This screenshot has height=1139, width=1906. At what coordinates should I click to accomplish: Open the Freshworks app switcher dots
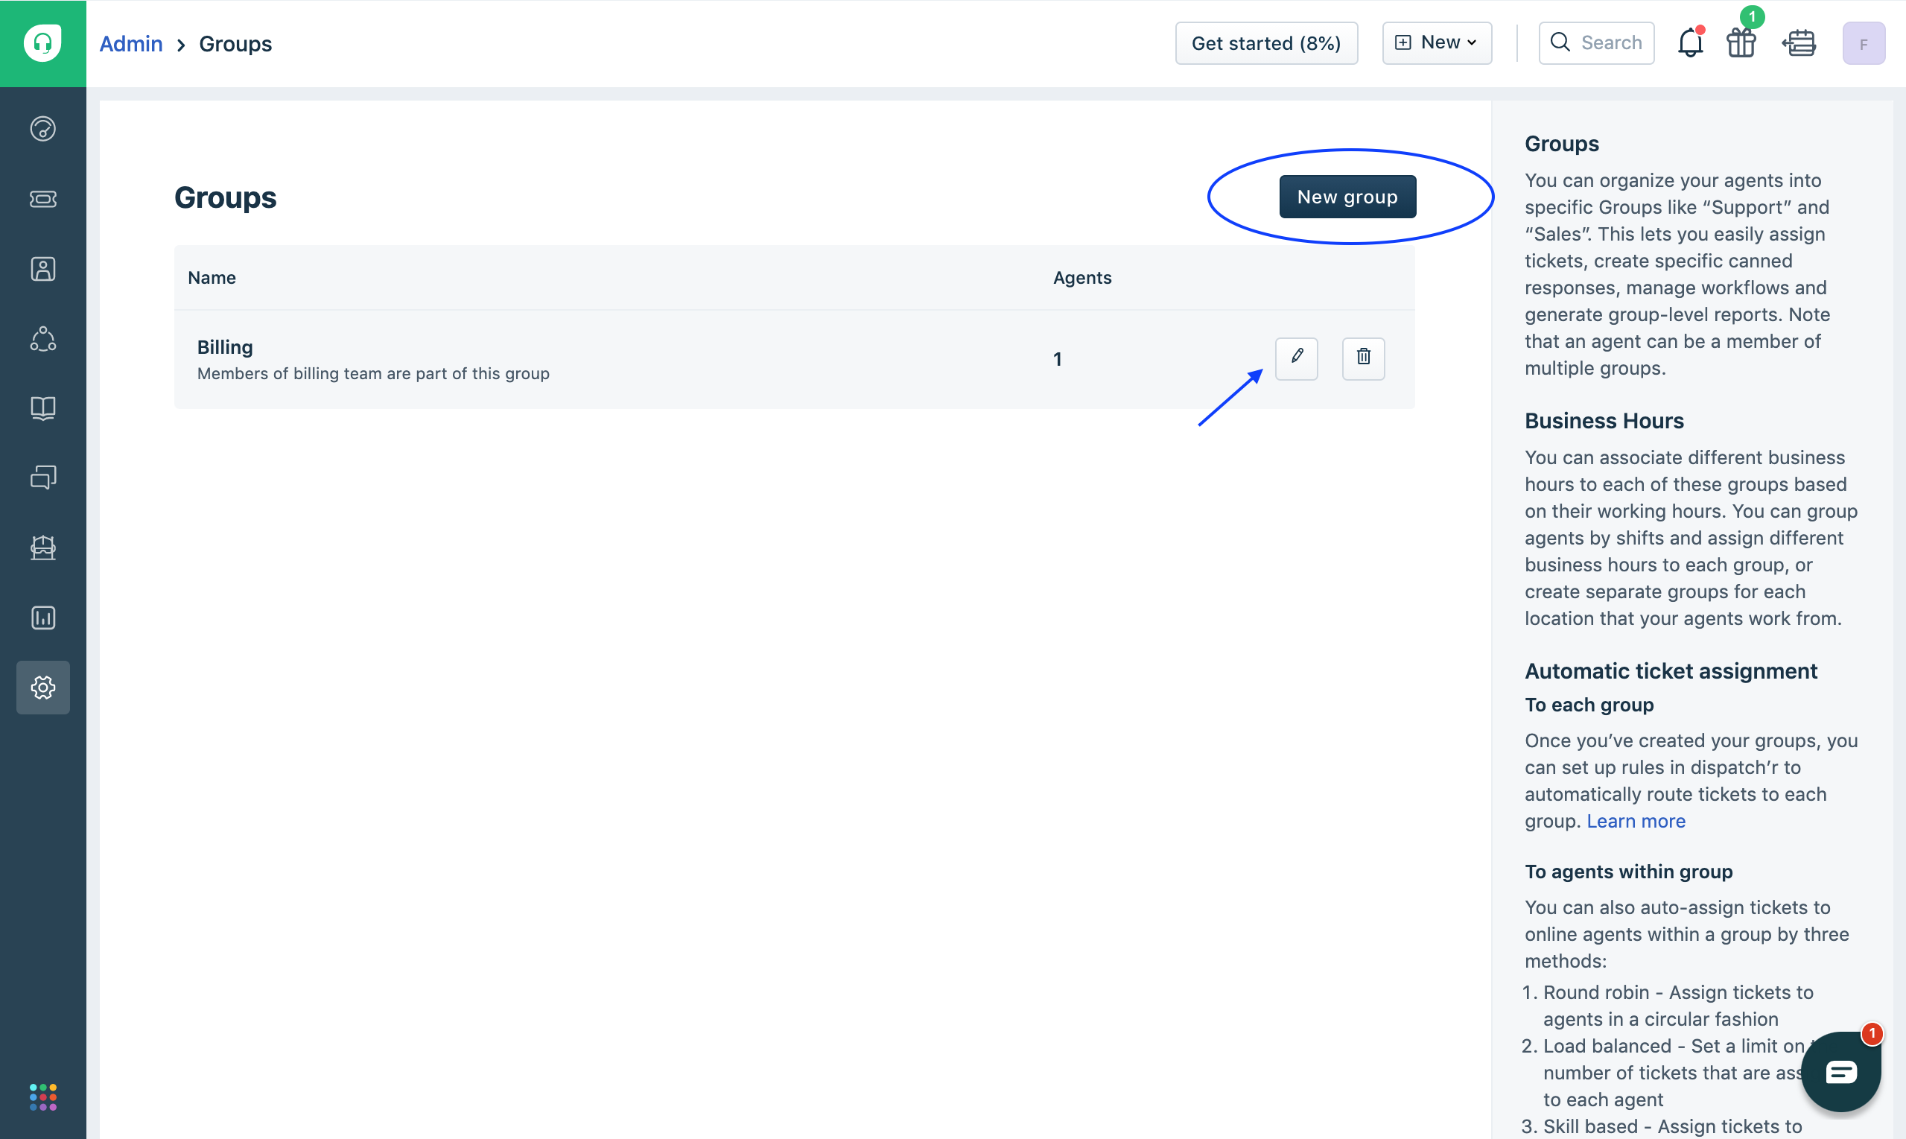pyautogui.click(x=43, y=1097)
